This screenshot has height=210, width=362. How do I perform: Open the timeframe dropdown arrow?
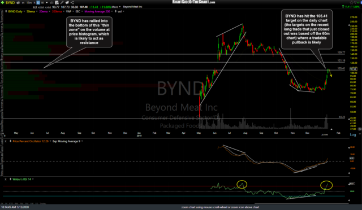pyautogui.click(x=47, y=3)
